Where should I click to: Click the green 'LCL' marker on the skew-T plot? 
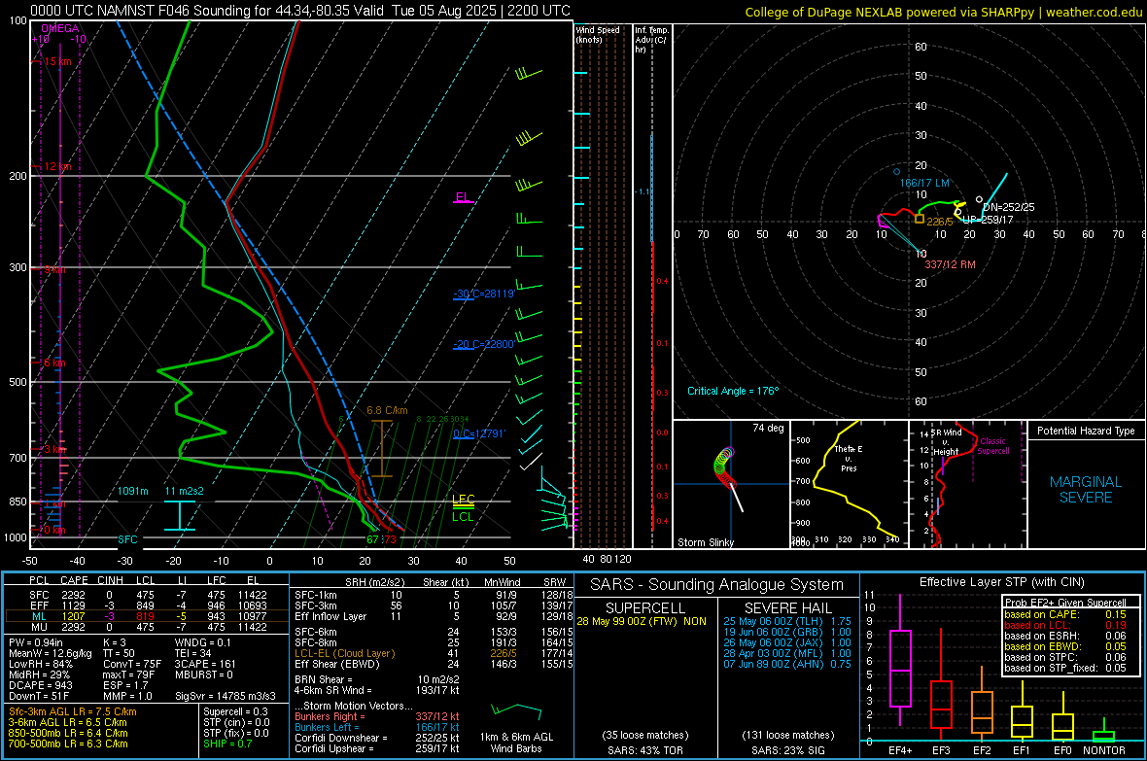(463, 517)
